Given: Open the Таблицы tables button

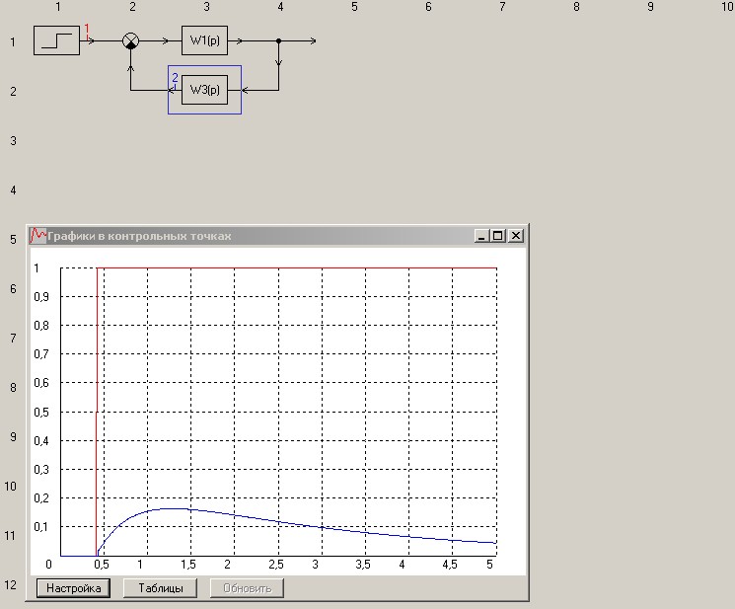Looking at the screenshot, I should (160, 588).
